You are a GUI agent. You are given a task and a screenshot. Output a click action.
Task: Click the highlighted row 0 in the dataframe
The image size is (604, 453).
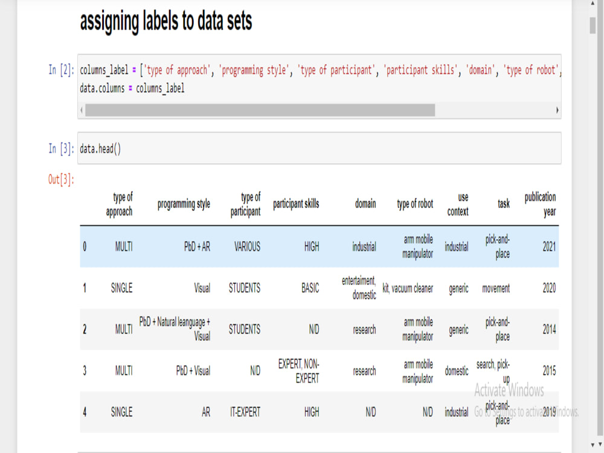tap(302, 246)
